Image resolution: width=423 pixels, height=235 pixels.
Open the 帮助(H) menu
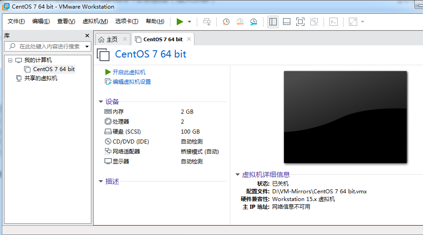point(155,21)
